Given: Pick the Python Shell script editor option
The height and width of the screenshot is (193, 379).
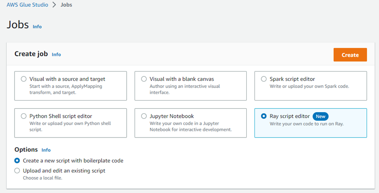Looking at the screenshot, I should (23, 116).
